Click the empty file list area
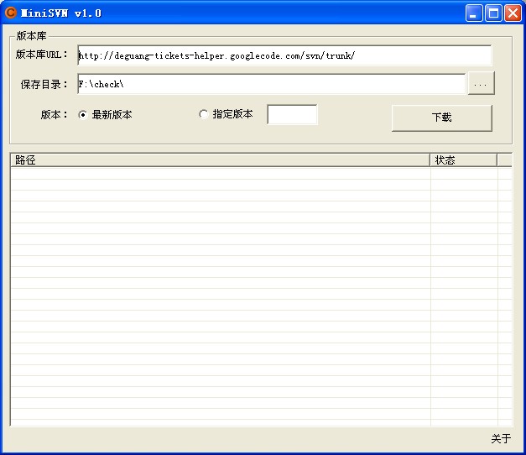This screenshot has width=526, height=455. coord(220,294)
